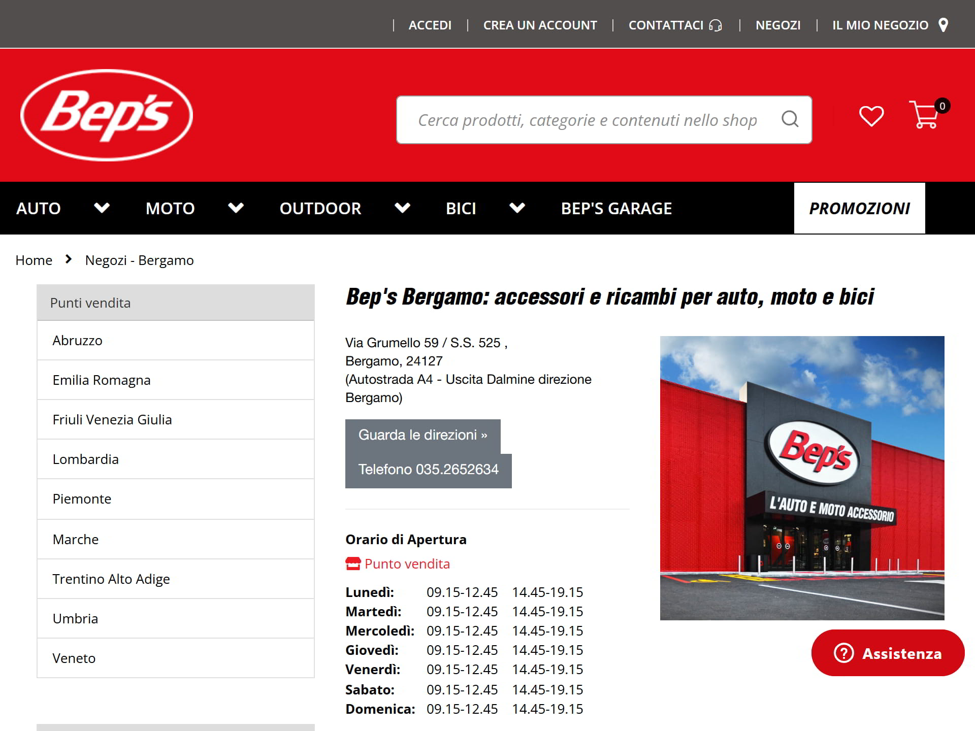975x731 pixels.
Task: Click the Orario di Apertura heading
Action: [406, 539]
